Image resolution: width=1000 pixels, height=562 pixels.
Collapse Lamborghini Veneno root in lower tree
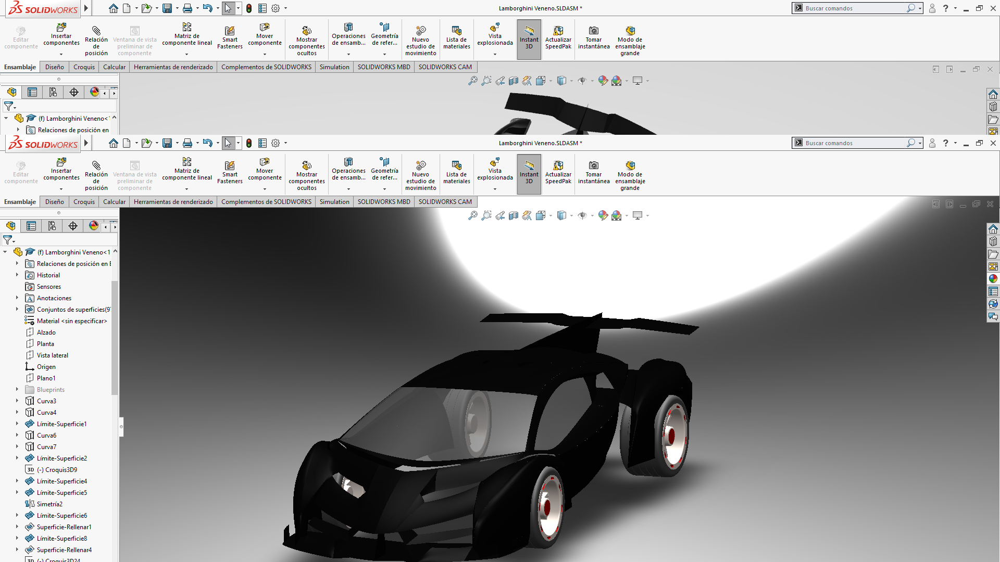(6, 252)
